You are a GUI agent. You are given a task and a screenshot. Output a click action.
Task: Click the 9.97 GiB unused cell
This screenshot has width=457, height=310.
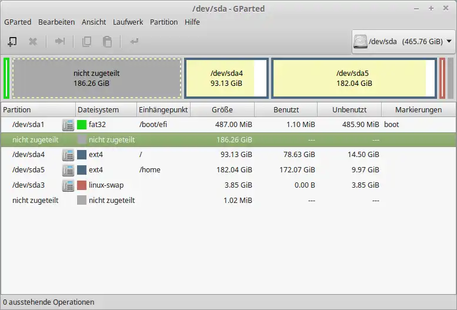(x=365, y=170)
